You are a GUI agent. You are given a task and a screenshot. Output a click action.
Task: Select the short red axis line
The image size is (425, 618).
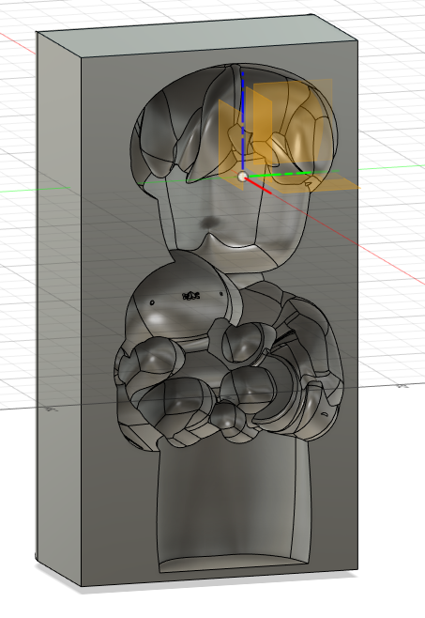tap(259, 186)
